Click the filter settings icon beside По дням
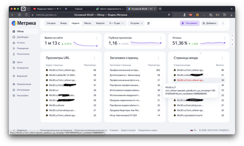 click(148, 23)
